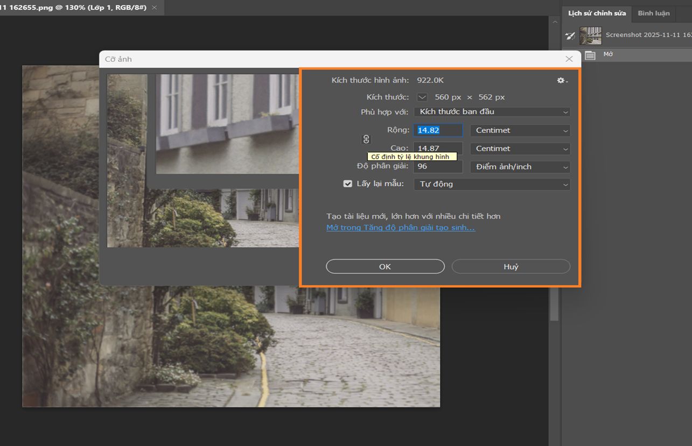Click the Mở history state document icon
The image size is (692, 446).
[590, 55]
